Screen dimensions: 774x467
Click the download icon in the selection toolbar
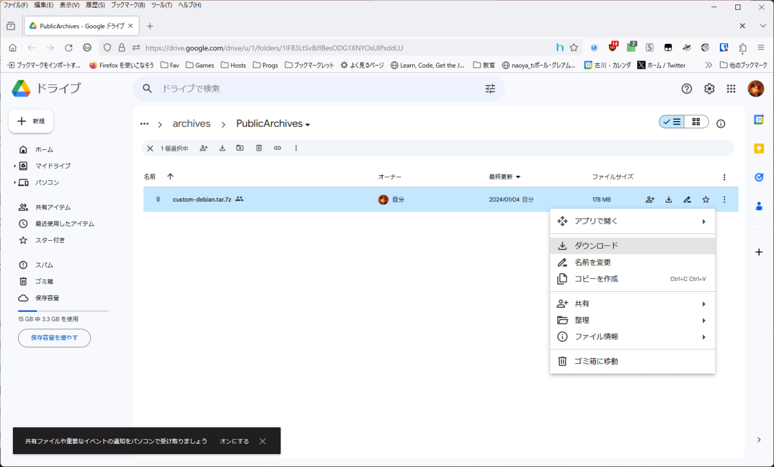(222, 148)
